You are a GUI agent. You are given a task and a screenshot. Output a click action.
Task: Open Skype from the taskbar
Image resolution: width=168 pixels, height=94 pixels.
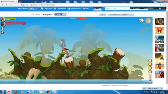click(35, 92)
